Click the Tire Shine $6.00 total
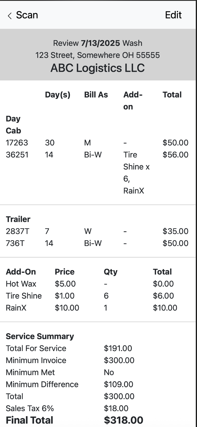The height and width of the screenshot is (427, 197). coord(163,296)
